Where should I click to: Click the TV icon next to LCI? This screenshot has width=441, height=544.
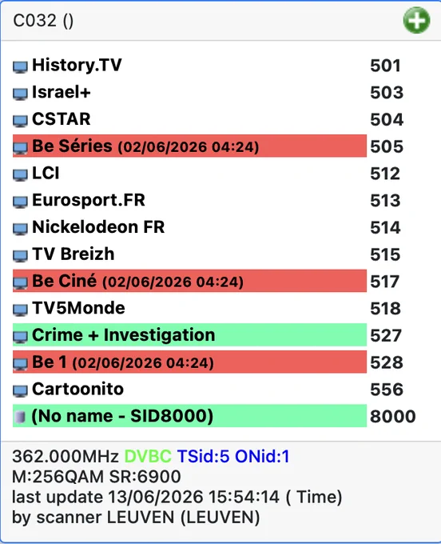20,174
